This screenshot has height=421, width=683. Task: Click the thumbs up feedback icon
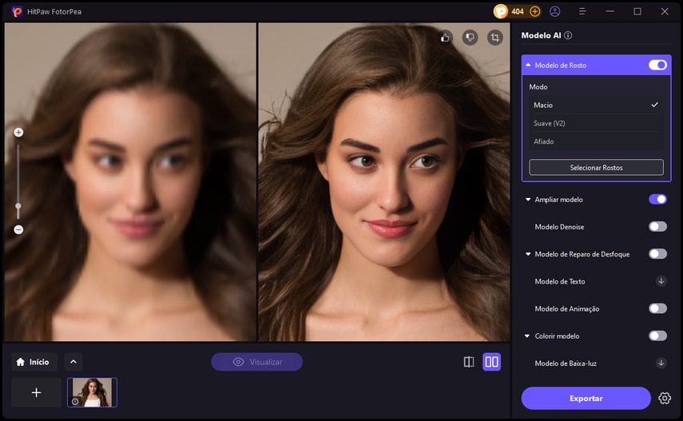(x=446, y=37)
